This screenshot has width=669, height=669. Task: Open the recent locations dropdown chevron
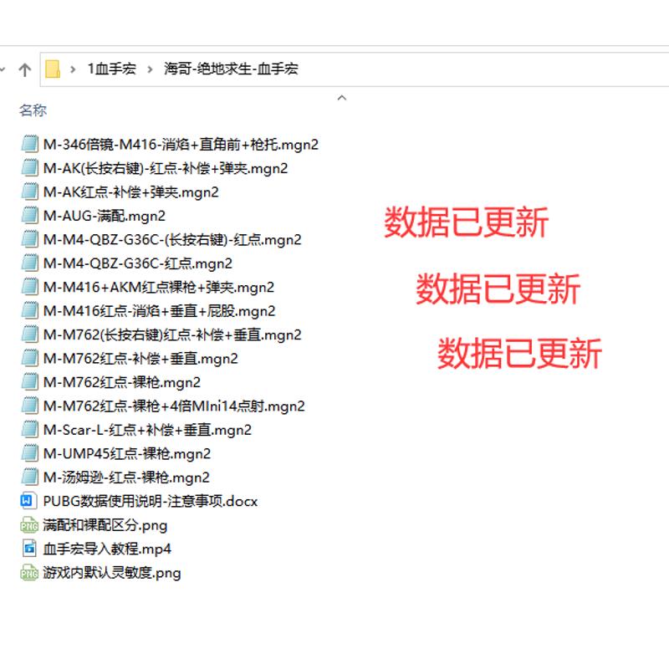coord(3,69)
